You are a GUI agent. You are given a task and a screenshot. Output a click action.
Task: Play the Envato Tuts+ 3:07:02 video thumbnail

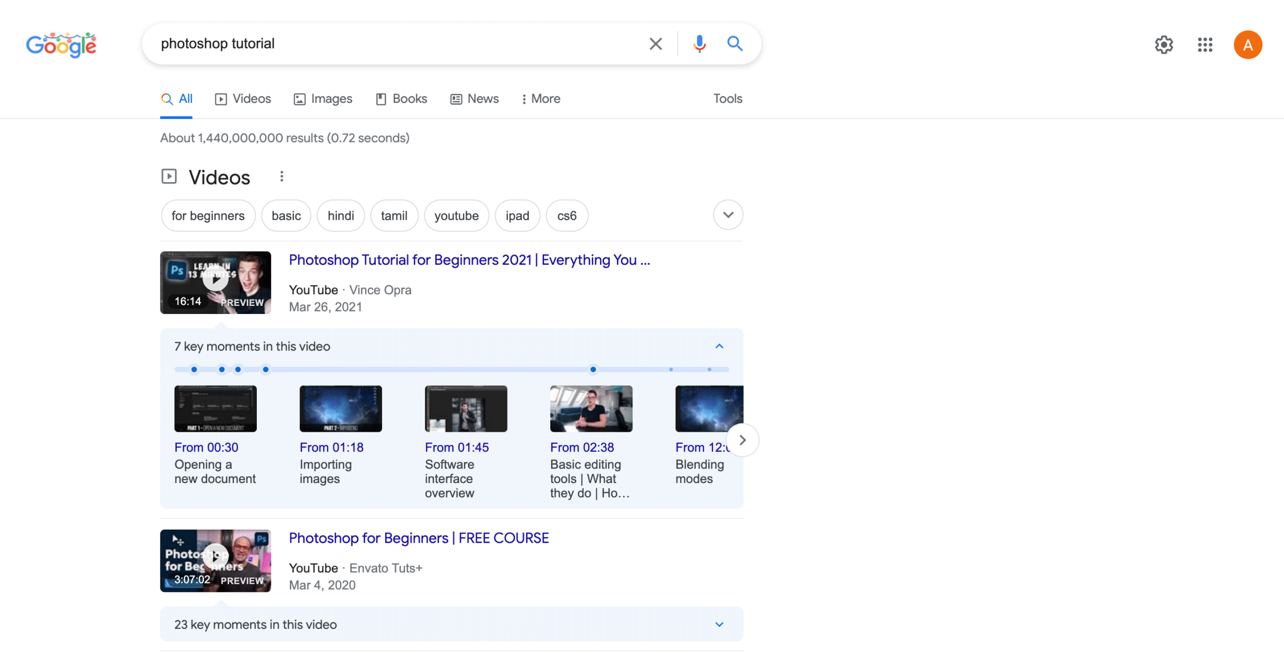pos(215,561)
